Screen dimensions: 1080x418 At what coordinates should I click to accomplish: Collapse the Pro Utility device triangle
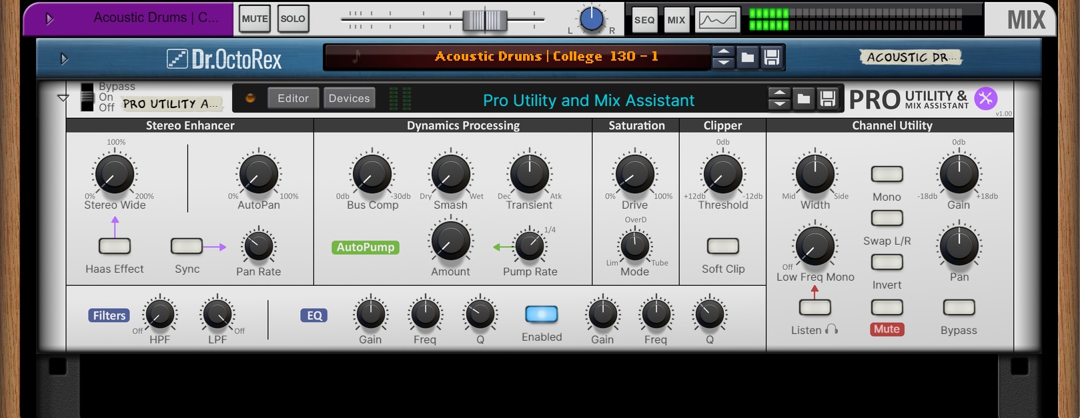click(63, 98)
